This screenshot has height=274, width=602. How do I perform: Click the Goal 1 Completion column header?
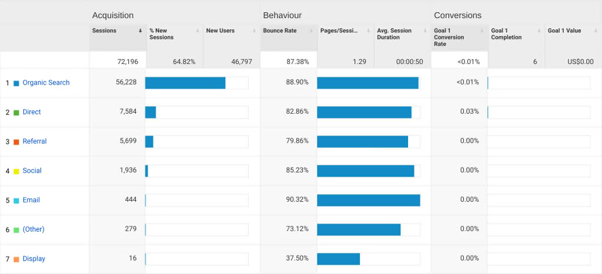[506, 34]
